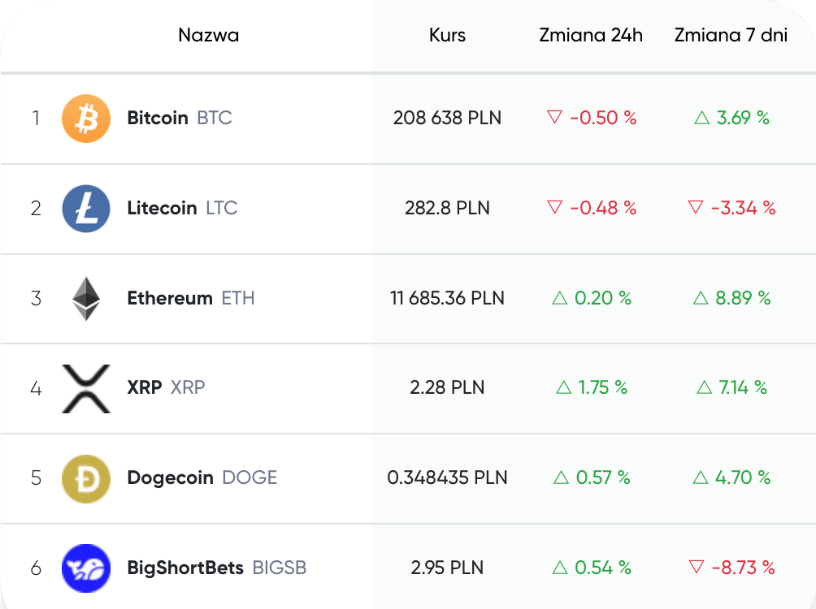
Task: Sort by the Kurs column header
Action: [x=447, y=35]
